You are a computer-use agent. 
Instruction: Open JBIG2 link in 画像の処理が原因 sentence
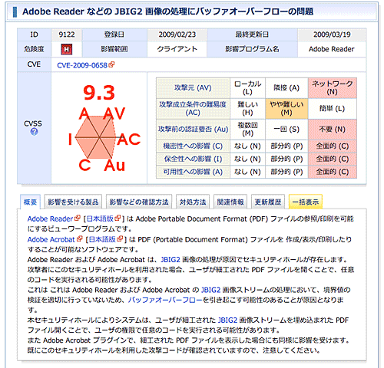[x=170, y=260]
